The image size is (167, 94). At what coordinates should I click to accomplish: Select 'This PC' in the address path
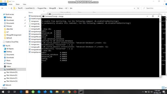click(x=20, y=8)
